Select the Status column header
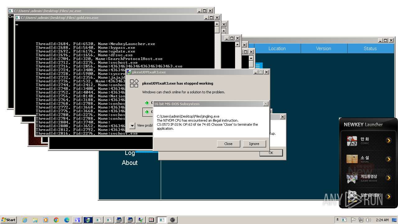 [x=370, y=49]
